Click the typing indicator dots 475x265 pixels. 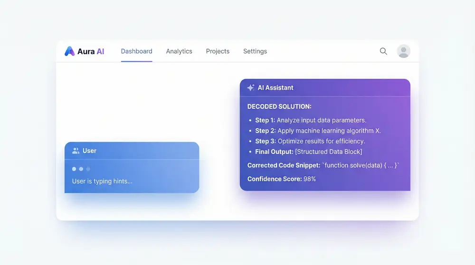point(81,169)
